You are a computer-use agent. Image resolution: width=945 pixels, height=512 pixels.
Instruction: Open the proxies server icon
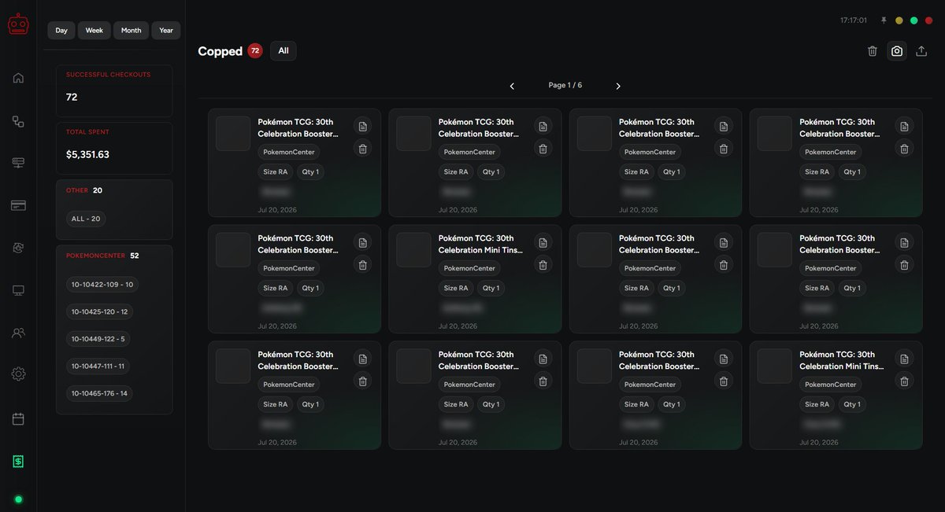pos(18,163)
